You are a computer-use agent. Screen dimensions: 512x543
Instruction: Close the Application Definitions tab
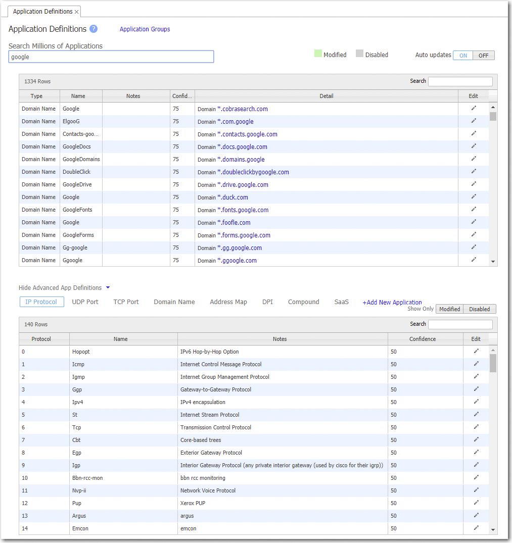click(76, 12)
